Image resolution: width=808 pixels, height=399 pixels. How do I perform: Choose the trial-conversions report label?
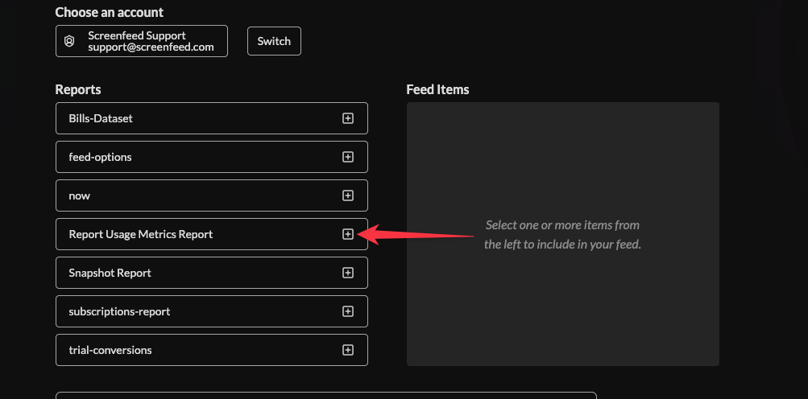coord(110,350)
